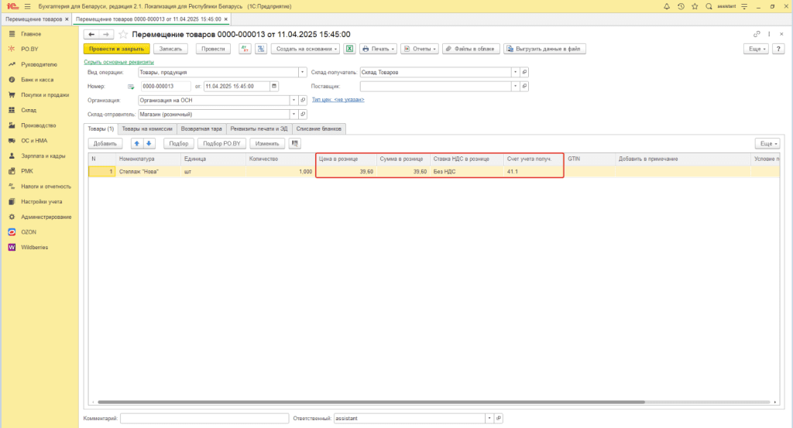The height and width of the screenshot is (428, 793).
Task: Navigate back using the left arrow button
Action: tap(91, 34)
